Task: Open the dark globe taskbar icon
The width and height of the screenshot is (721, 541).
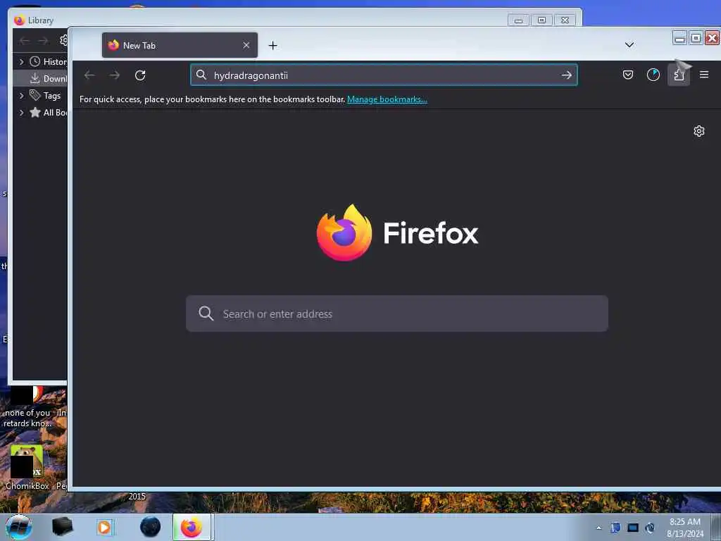Action: click(x=150, y=527)
